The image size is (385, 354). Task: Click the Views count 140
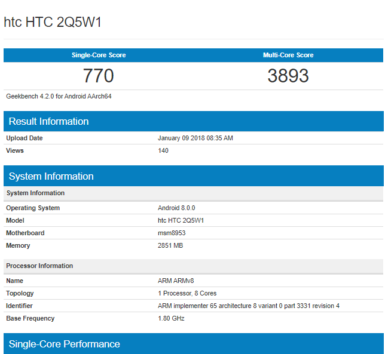pyautogui.click(x=163, y=150)
